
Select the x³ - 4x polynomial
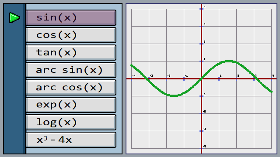(71, 140)
